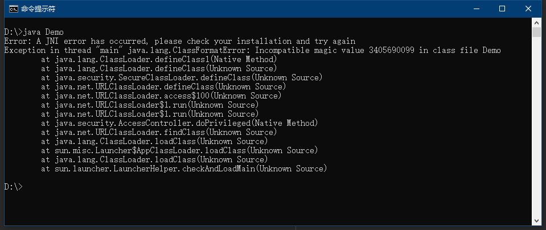Click the magic value 3405690099 number
546x230 pixels.
click(391, 51)
